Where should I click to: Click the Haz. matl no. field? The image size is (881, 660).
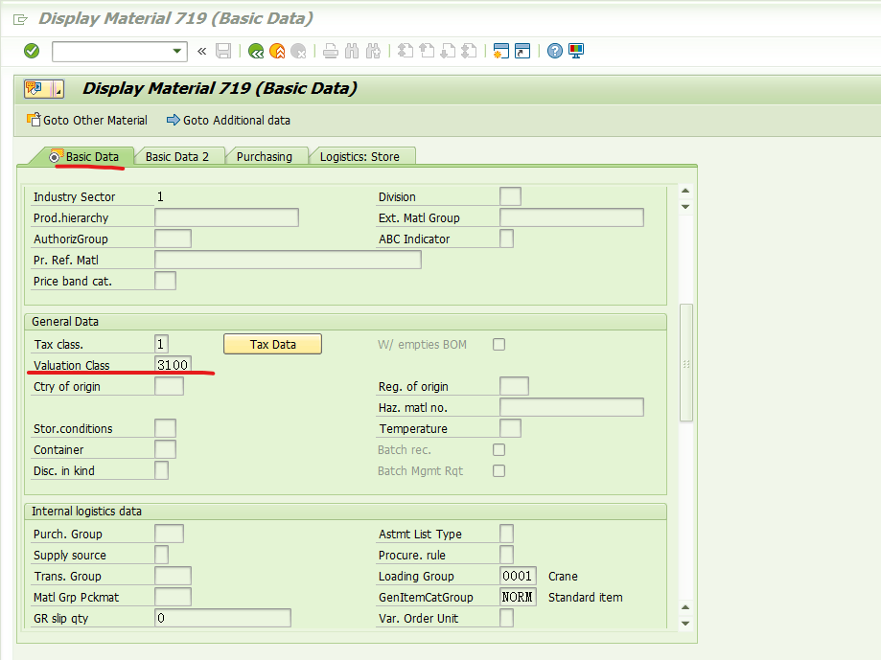click(x=571, y=407)
